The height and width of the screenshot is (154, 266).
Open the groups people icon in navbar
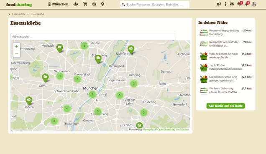click(x=76, y=4)
